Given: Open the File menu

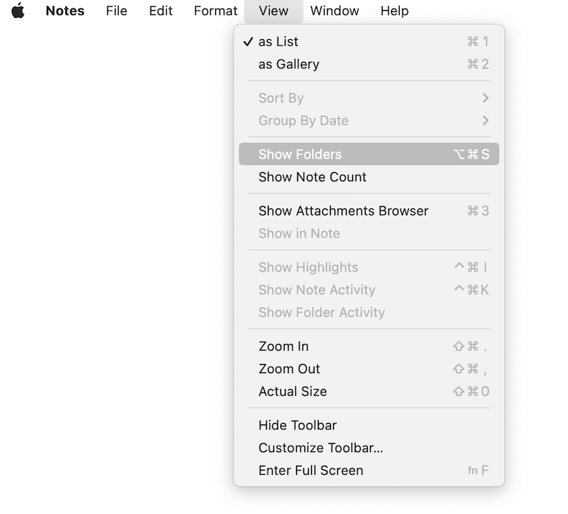Looking at the screenshot, I should [x=116, y=11].
